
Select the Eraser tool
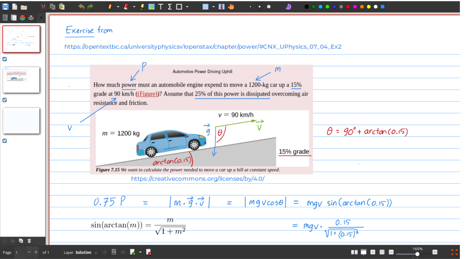[126, 7]
